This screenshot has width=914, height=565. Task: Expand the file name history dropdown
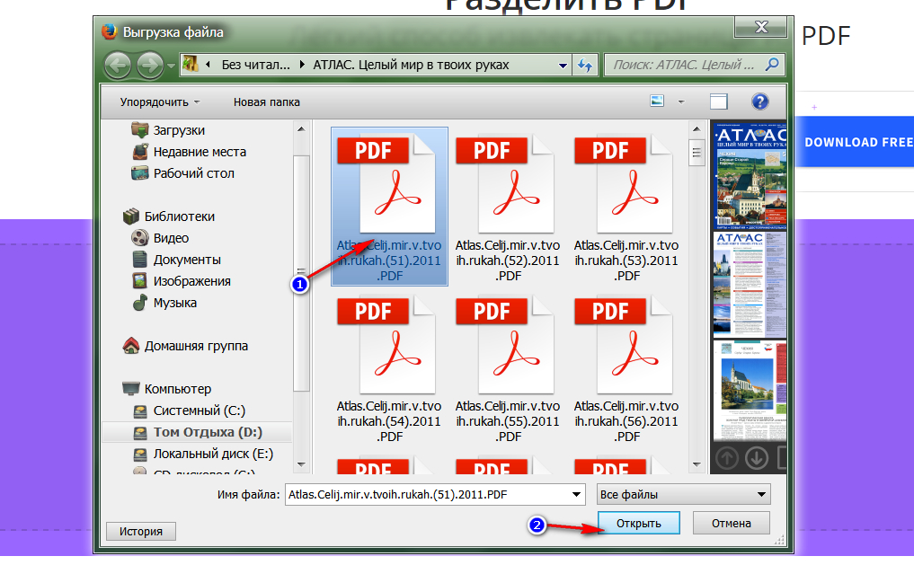pyautogui.click(x=576, y=495)
